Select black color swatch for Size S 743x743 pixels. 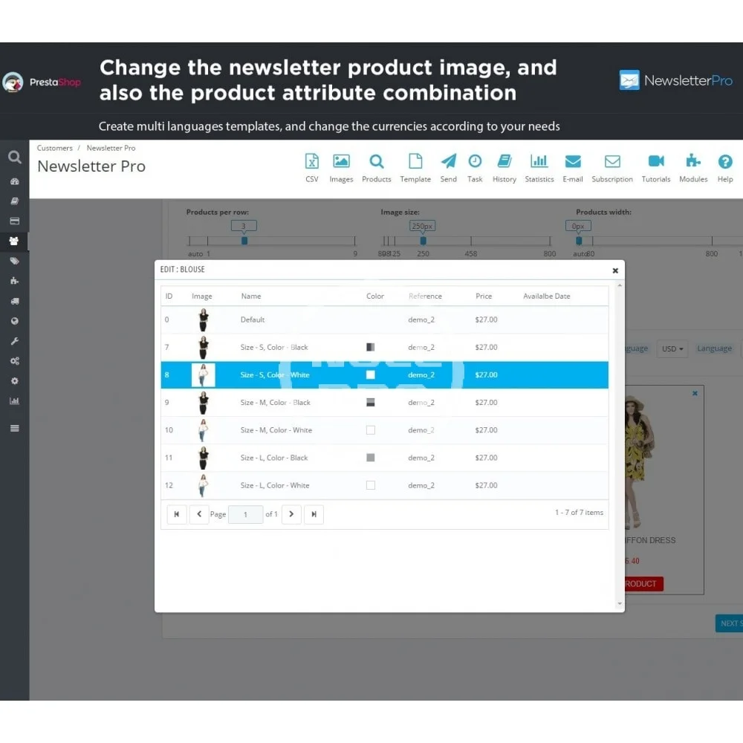point(371,347)
